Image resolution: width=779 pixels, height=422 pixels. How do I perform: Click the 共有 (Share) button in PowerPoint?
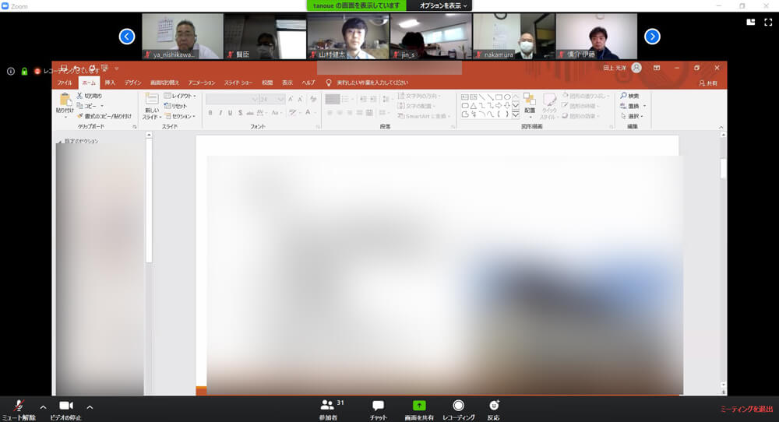click(x=708, y=83)
